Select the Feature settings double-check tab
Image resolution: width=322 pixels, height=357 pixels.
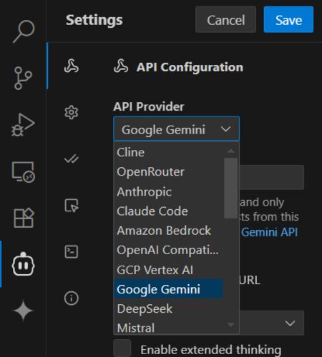[72, 159]
